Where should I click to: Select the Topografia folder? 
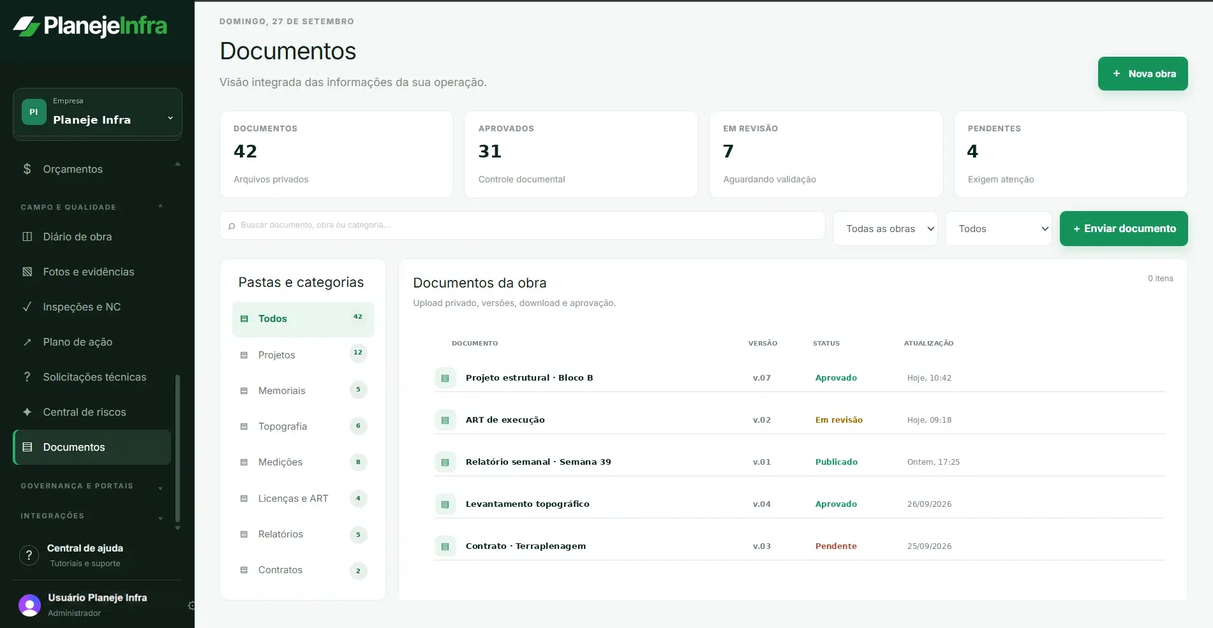(303, 427)
